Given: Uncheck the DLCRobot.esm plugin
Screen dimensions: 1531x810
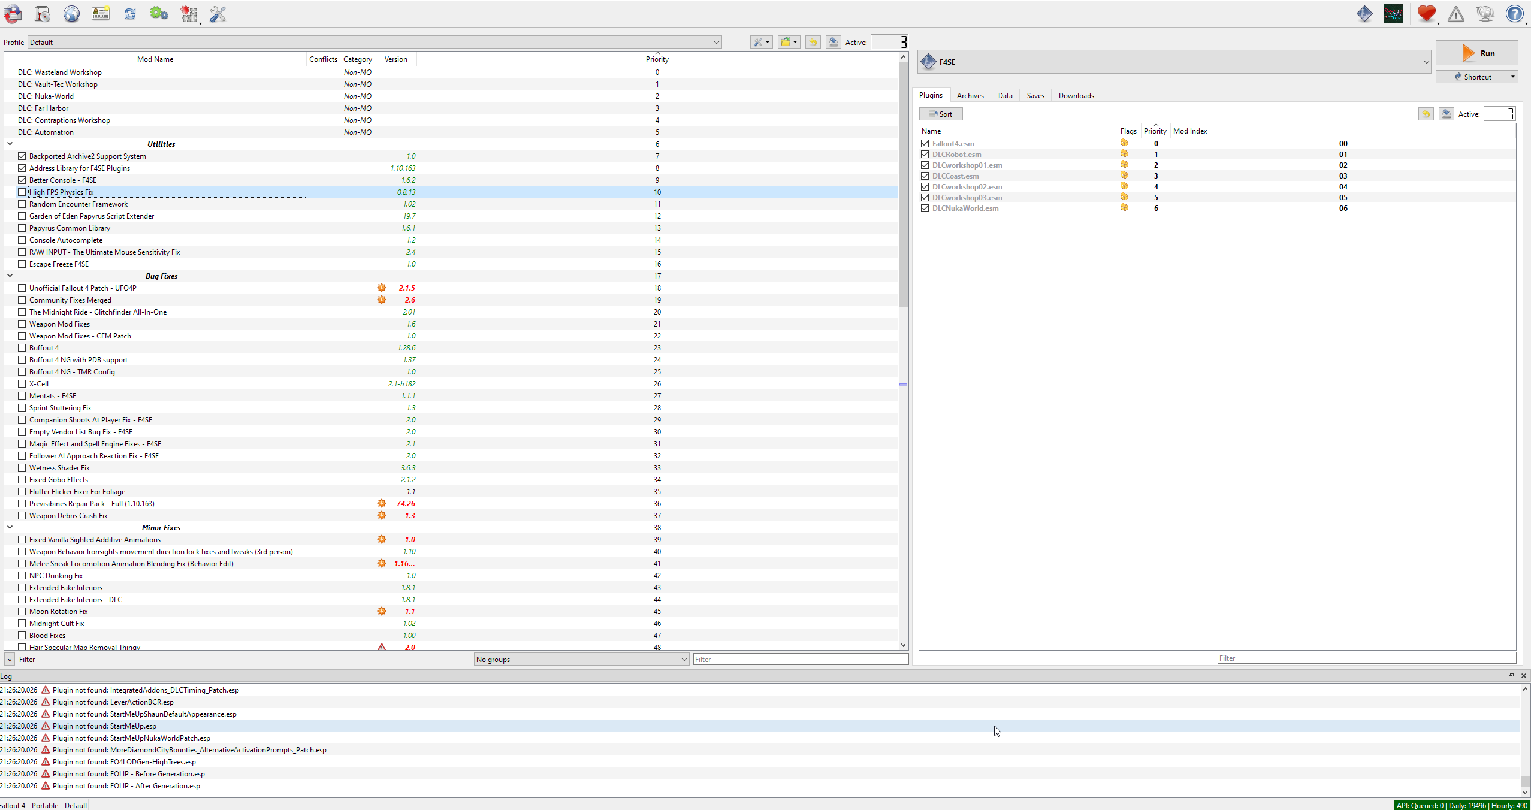Looking at the screenshot, I should pos(925,155).
